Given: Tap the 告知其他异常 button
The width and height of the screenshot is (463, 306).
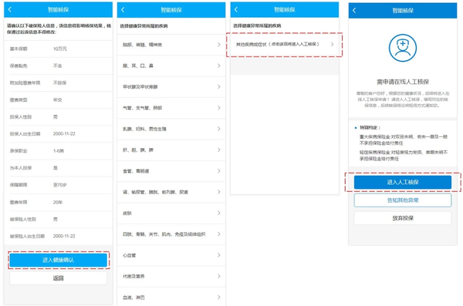Looking at the screenshot, I should [x=403, y=200].
